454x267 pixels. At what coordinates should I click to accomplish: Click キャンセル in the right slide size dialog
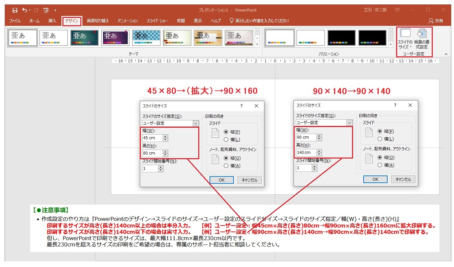coord(403,179)
